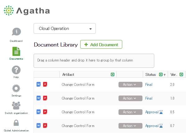Open PDF file for version 0.5 row
The width and height of the screenshot is (186, 133).
pos(45,112)
